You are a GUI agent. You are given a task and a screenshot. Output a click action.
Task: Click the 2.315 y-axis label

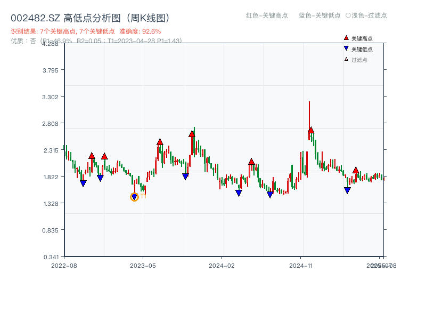(51, 150)
